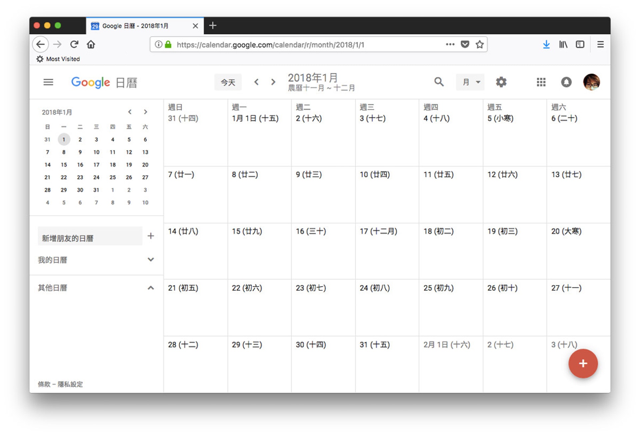Click 2月 1日 (十六) date cell
Viewport: 640px width, 435px height.
tap(447, 344)
